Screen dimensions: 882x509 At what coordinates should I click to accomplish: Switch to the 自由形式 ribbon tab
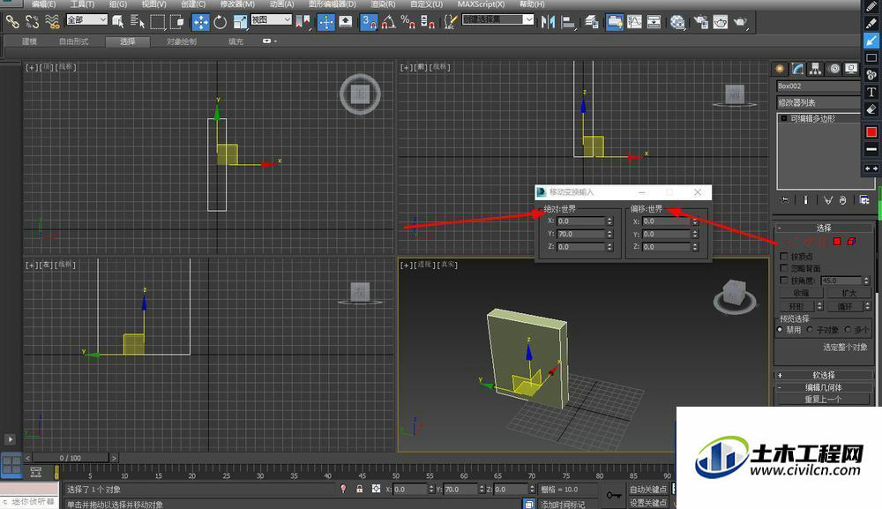(74, 41)
